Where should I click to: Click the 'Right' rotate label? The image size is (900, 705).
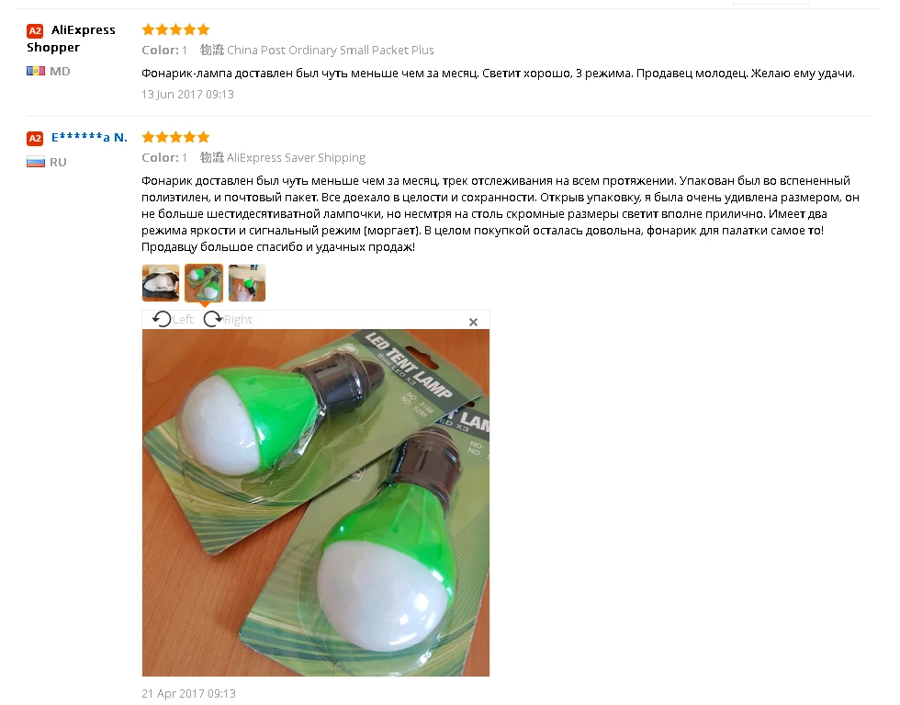coord(238,320)
